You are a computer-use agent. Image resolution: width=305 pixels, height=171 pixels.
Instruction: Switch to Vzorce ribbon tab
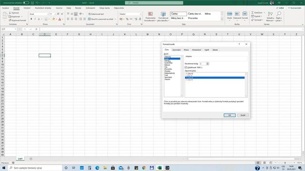(x=59, y=8)
